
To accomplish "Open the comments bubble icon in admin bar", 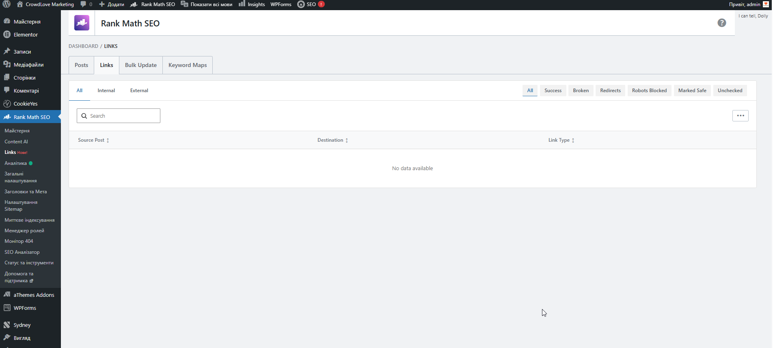I will click(x=83, y=4).
